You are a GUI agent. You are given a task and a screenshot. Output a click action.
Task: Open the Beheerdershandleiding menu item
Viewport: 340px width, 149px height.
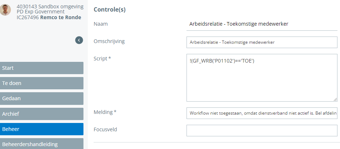[x=42, y=144]
